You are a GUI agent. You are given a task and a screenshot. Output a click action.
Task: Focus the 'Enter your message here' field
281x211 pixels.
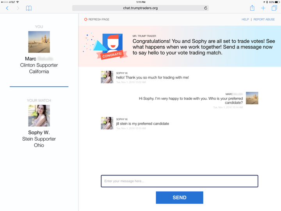coord(180,181)
